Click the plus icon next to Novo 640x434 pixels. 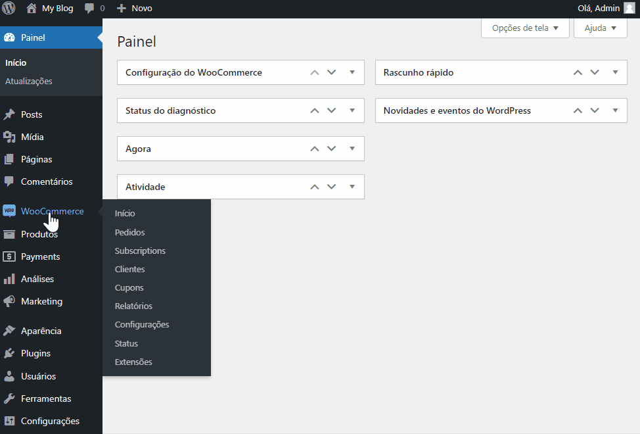point(121,8)
